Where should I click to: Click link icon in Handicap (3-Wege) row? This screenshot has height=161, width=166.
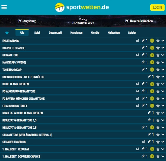[x=143, y=62]
